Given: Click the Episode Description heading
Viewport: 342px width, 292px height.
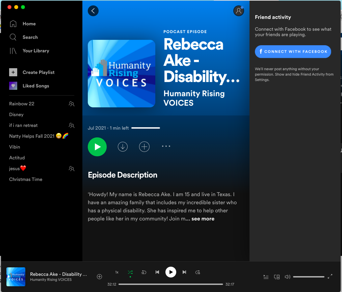Looking at the screenshot, I should point(123,175).
